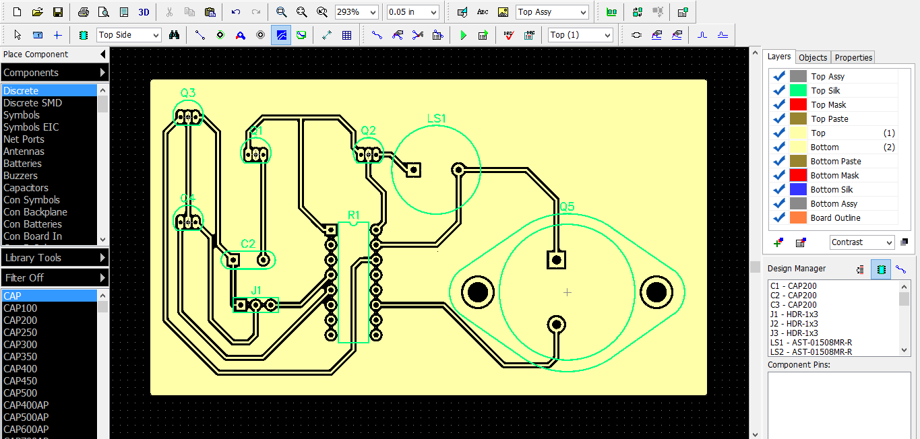Open the print preview icon
Viewport: 920px width, 439px height.
[x=103, y=11]
